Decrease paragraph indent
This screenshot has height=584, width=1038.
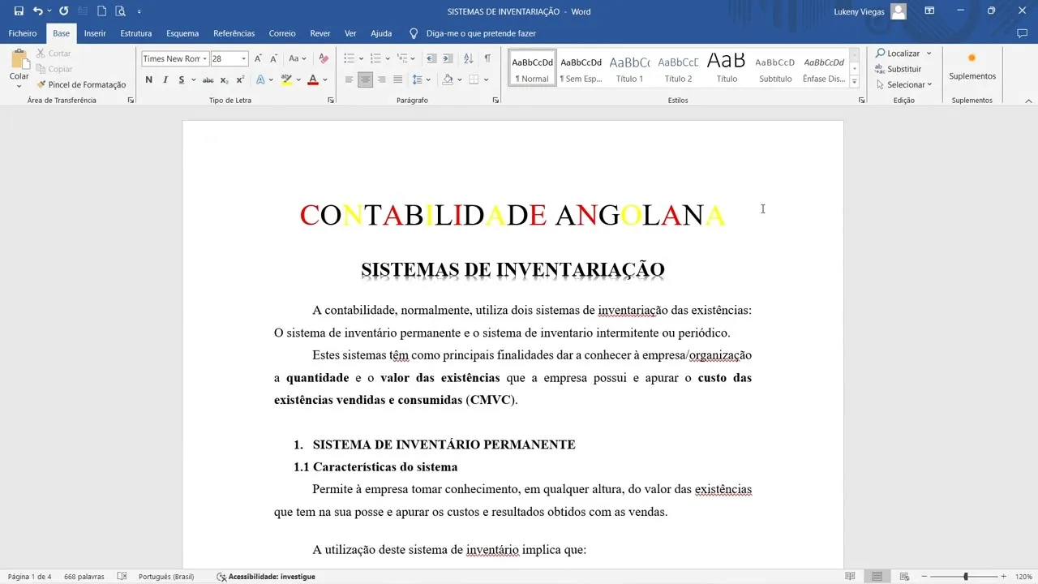(x=431, y=58)
